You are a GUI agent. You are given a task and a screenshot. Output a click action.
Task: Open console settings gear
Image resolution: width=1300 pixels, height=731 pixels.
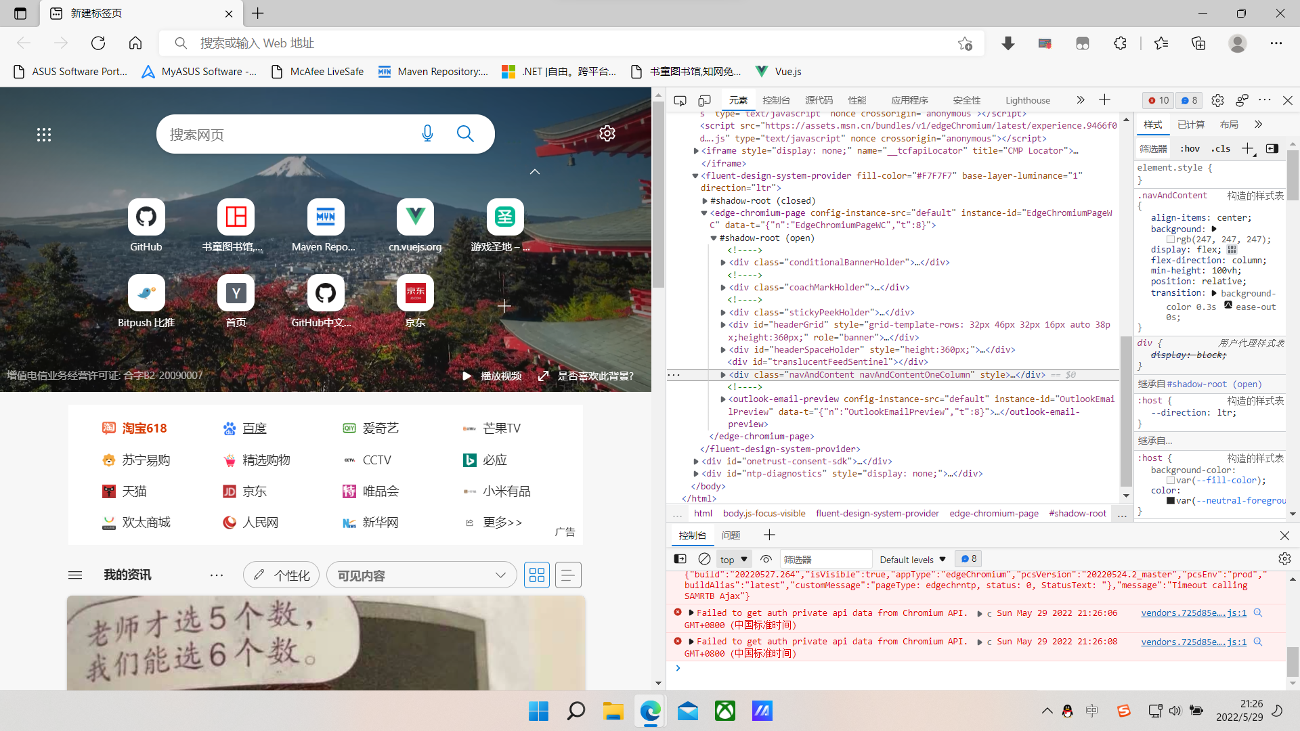[1284, 559]
